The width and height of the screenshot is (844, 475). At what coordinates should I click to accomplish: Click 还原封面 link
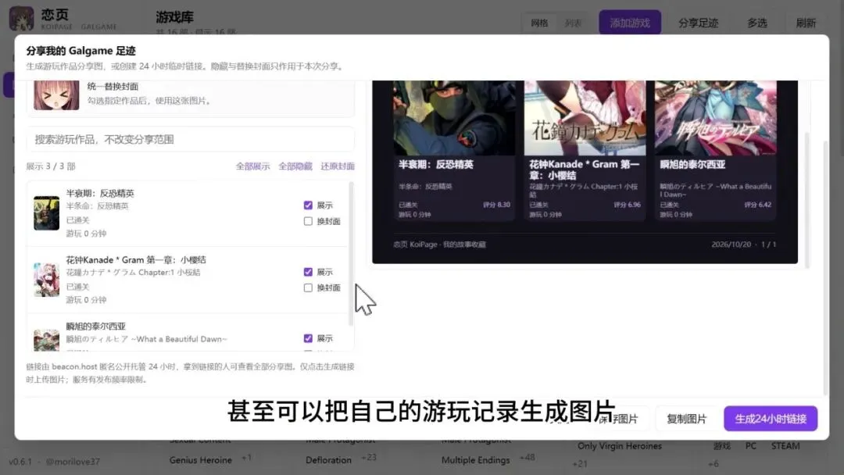tap(338, 166)
